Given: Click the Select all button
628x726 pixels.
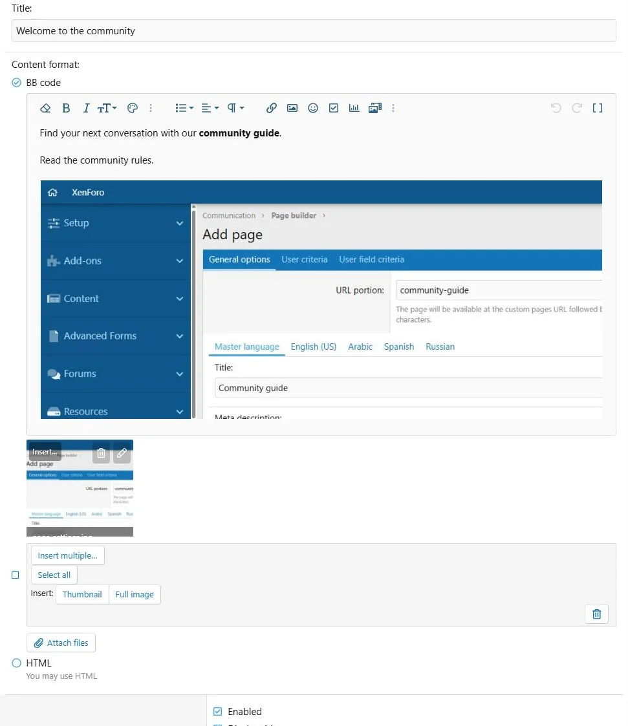Looking at the screenshot, I should (x=54, y=575).
